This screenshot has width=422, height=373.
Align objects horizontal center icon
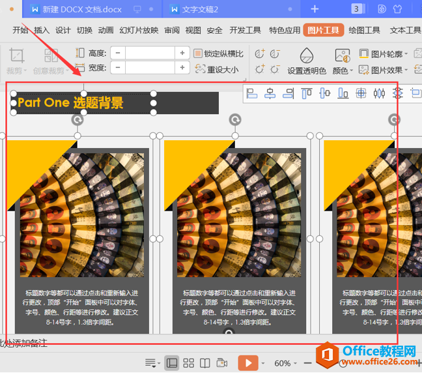pyautogui.click(x=270, y=93)
